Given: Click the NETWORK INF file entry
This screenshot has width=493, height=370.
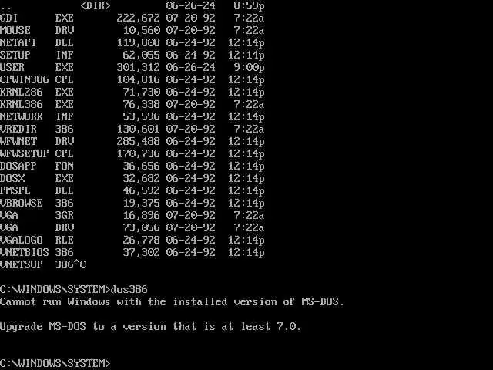Looking at the screenshot, I should tap(132, 116).
